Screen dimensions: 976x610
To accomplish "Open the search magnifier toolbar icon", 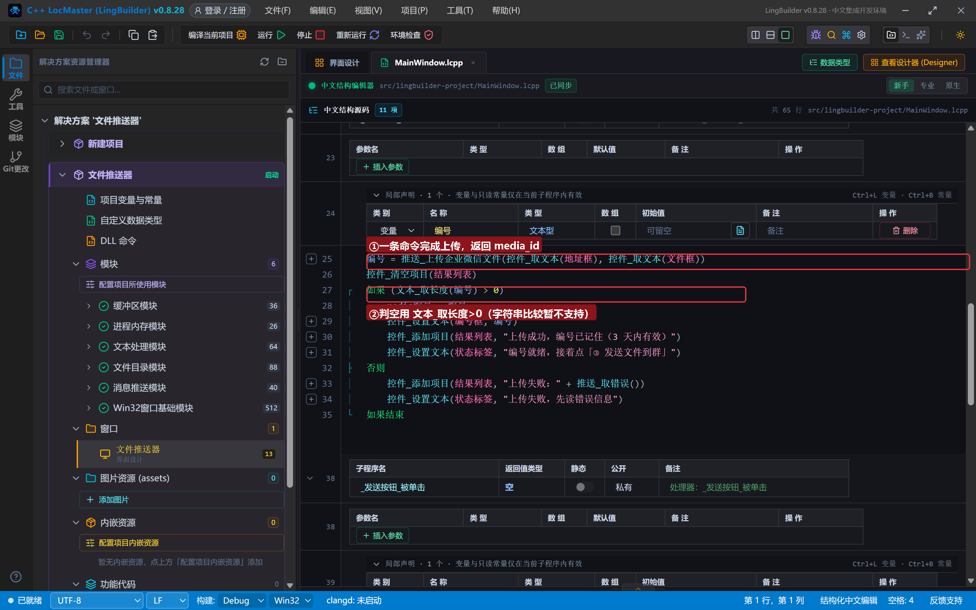I will [x=831, y=35].
